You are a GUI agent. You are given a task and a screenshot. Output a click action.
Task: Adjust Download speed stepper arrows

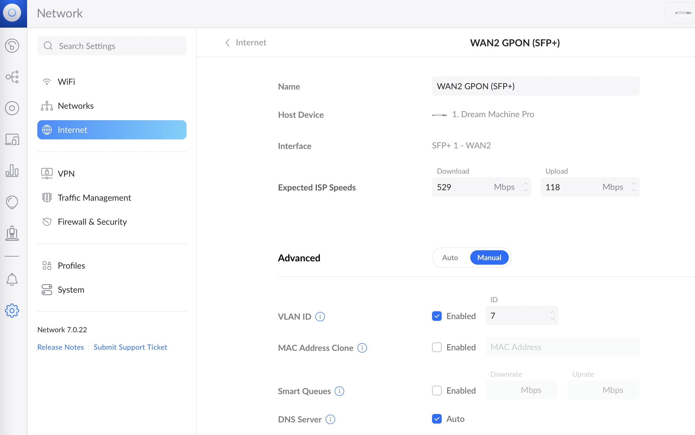526,187
